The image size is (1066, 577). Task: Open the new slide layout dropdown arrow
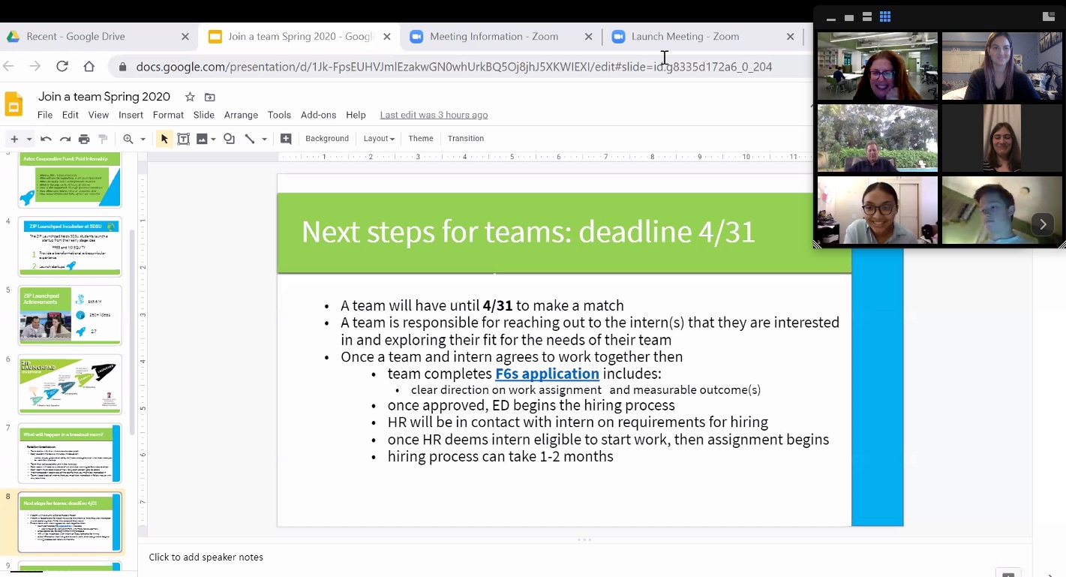(29, 139)
